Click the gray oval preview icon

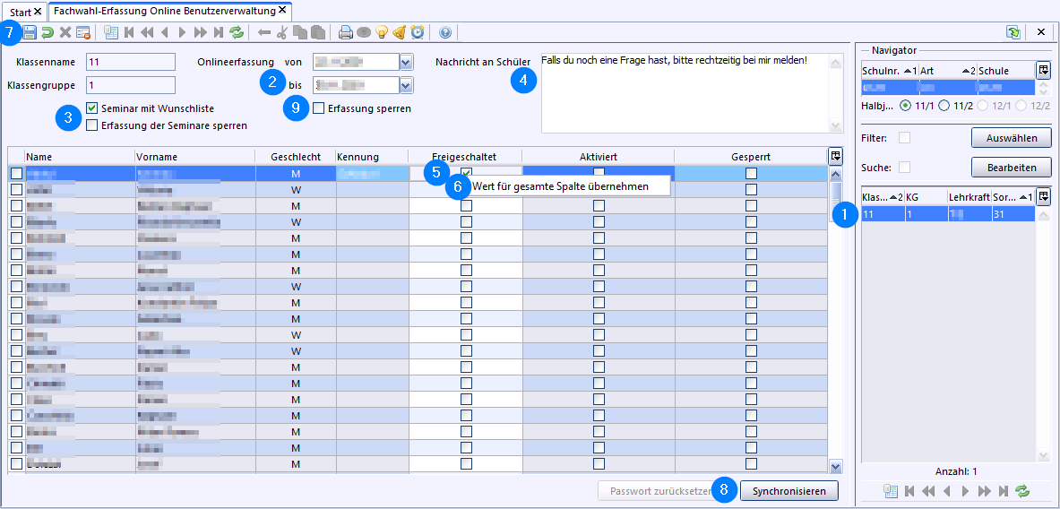pyautogui.click(x=365, y=31)
